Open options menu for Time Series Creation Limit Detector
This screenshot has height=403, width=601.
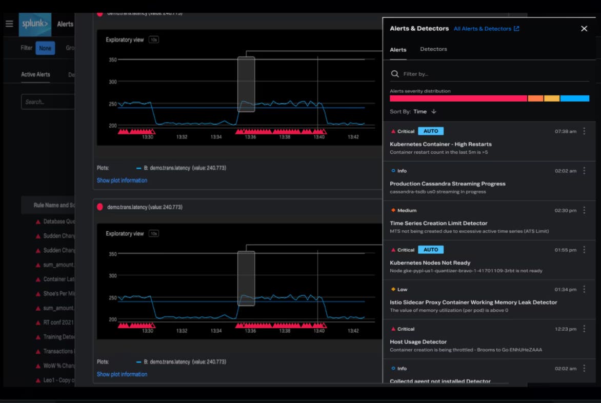[584, 210]
